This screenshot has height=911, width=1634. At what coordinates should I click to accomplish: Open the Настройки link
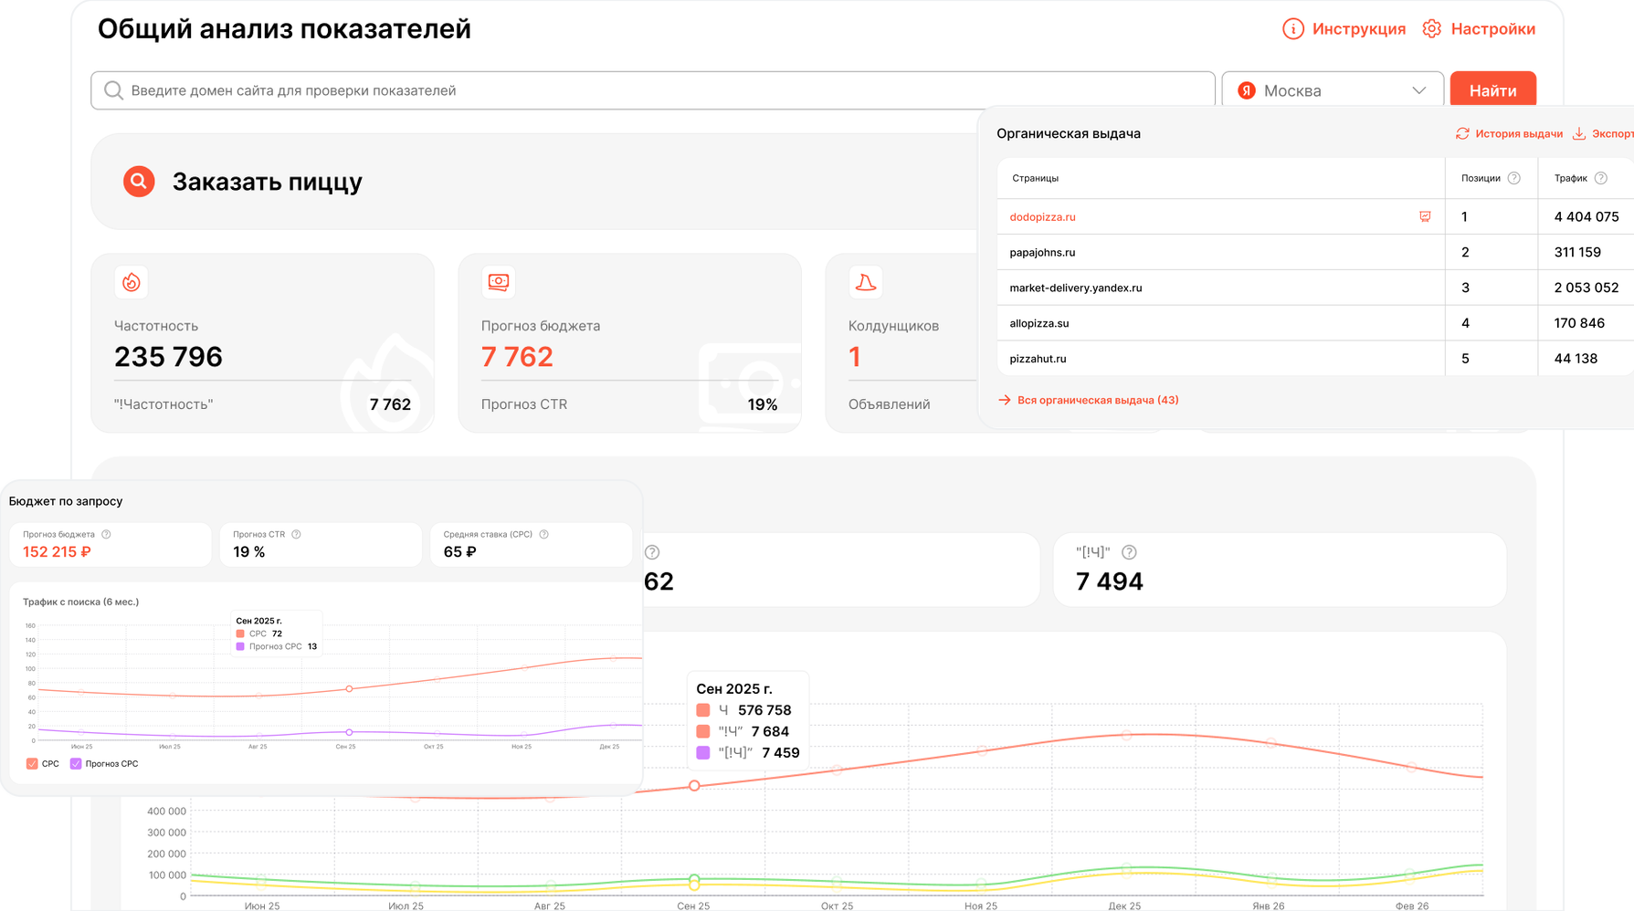pos(1492,29)
